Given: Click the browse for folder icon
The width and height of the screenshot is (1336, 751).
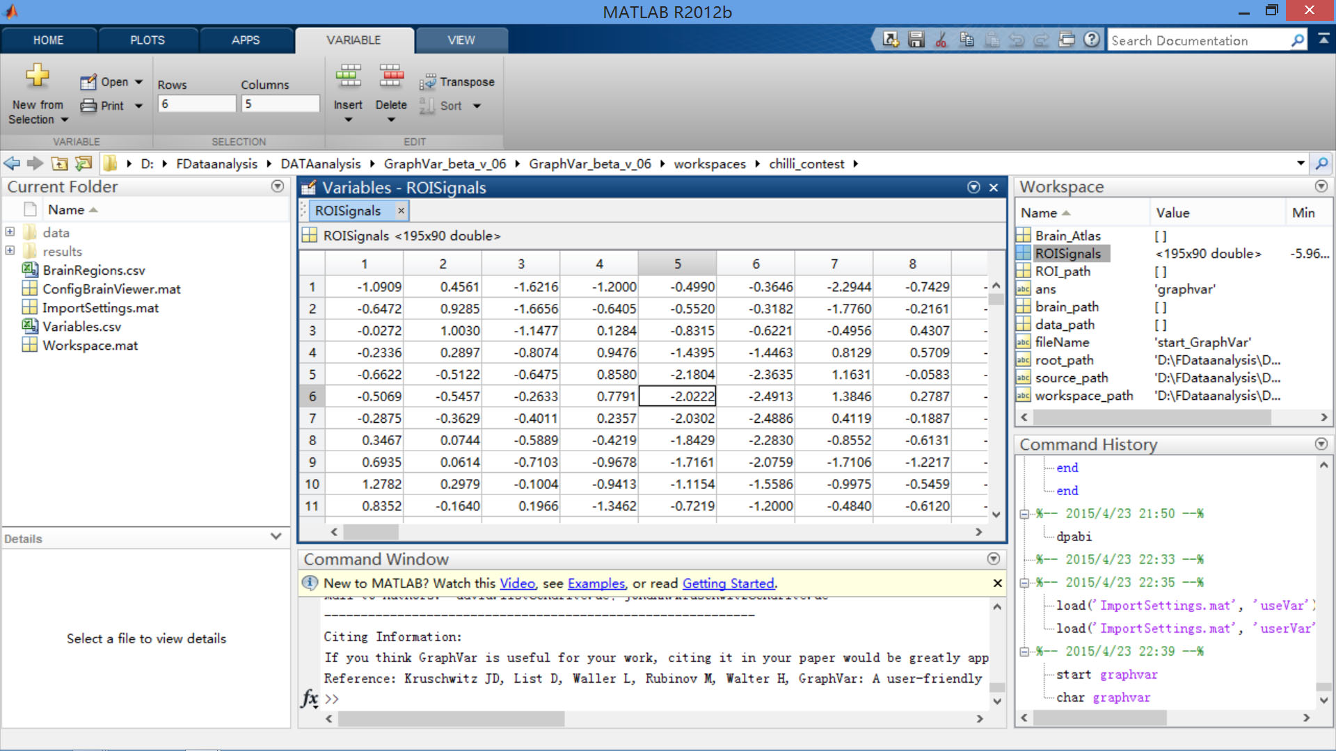Looking at the screenshot, I should click(x=83, y=163).
